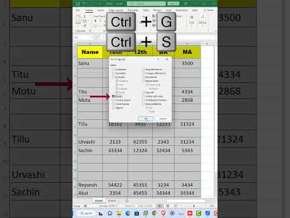Select the Column differences radio option
The width and height of the screenshot is (290, 218).
click(143, 73)
